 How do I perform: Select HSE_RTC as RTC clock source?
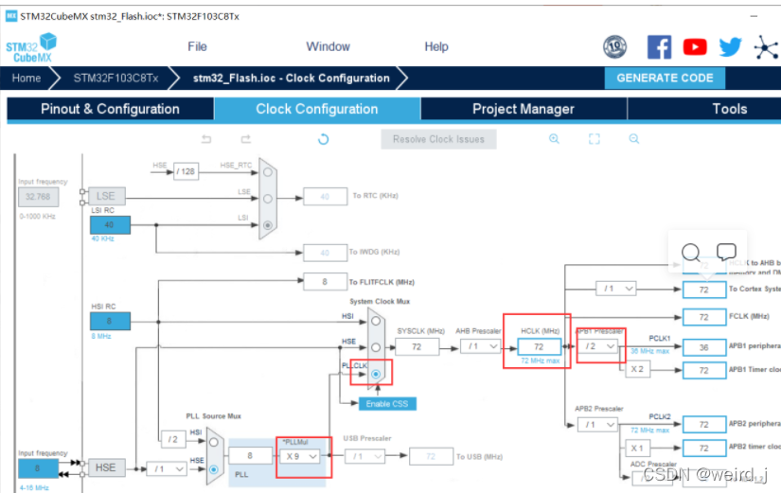[268, 172]
